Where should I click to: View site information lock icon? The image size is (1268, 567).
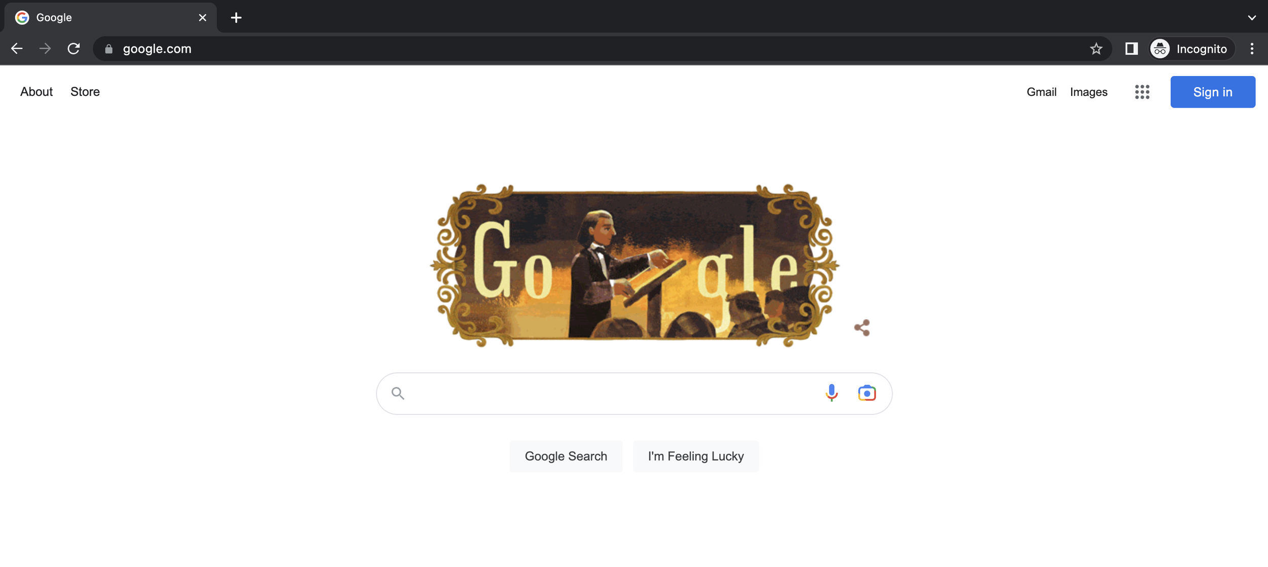pos(108,49)
